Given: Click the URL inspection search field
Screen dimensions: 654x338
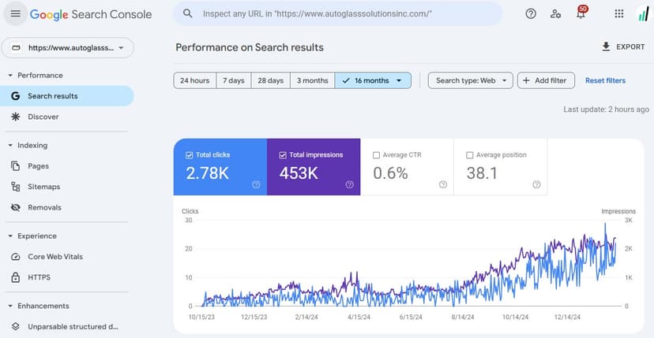Looking at the screenshot, I should point(340,14).
